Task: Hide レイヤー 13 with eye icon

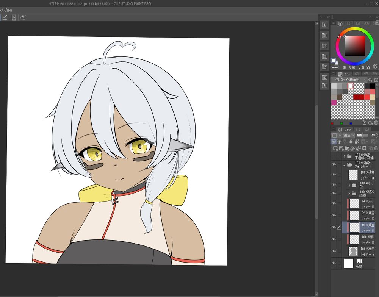Action: click(334, 203)
